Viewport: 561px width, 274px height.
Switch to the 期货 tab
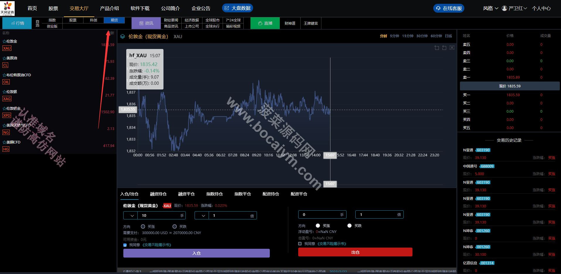pos(115,20)
